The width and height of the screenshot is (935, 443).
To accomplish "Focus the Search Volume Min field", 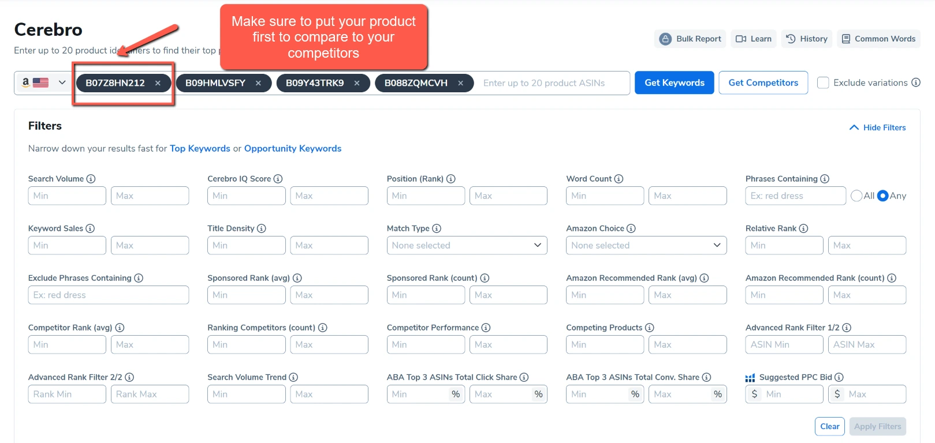I will (x=67, y=196).
